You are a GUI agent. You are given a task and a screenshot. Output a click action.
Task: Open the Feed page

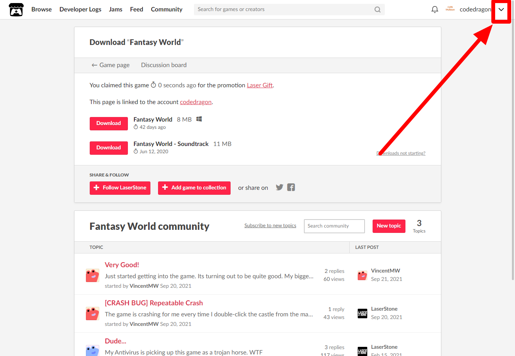(x=137, y=10)
